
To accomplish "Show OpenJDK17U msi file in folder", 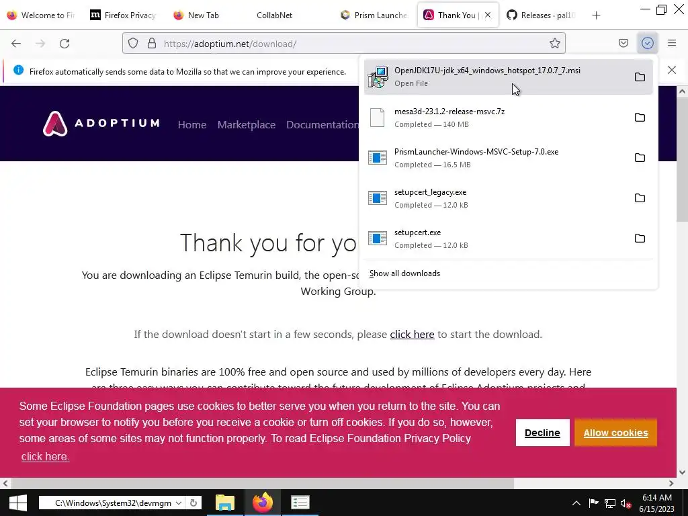I will coord(640,77).
